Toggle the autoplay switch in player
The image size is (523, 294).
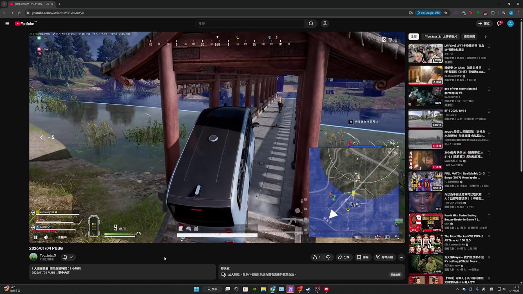[358, 237]
